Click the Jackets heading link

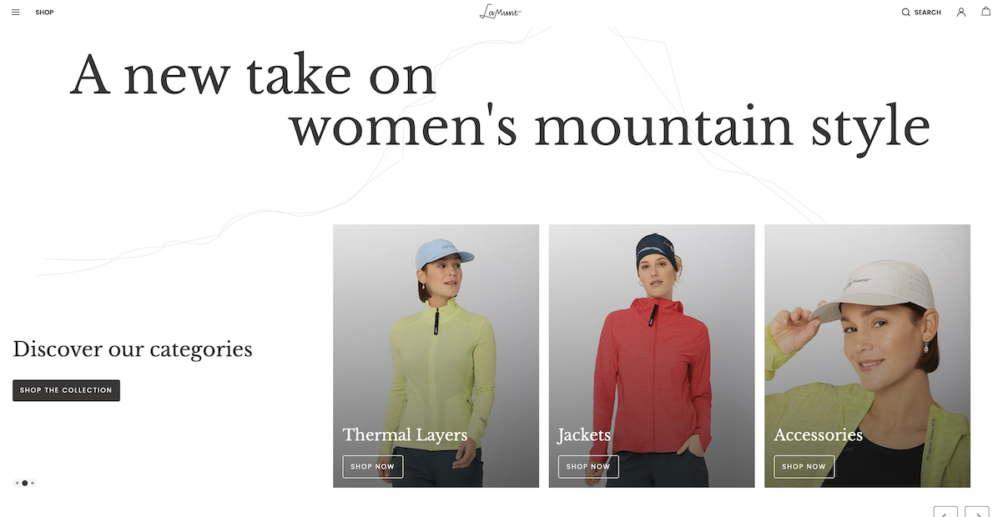pyautogui.click(x=584, y=435)
